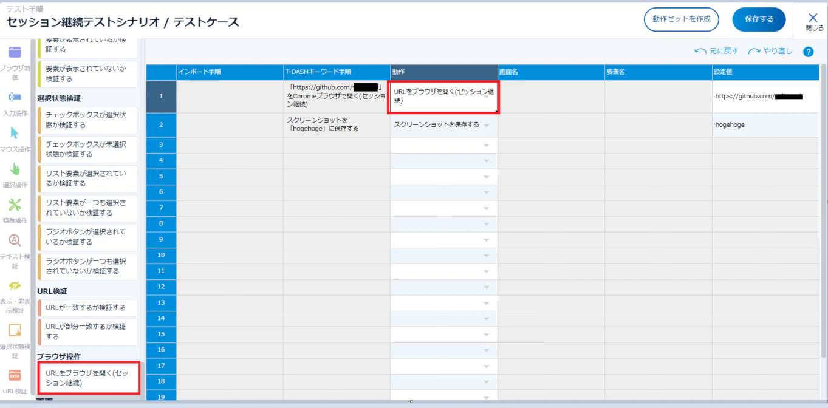Add keyword ラジオボタンが一つも選択されていないか検証する
The width and height of the screenshot is (828, 408).
click(x=87, y=267)
